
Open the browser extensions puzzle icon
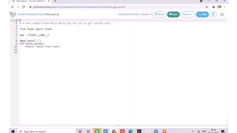click(213, 7)
